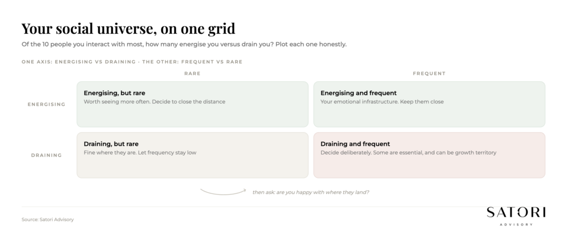Click the SATORI Advisory logo
567x247 pixels.
point(516,216)
